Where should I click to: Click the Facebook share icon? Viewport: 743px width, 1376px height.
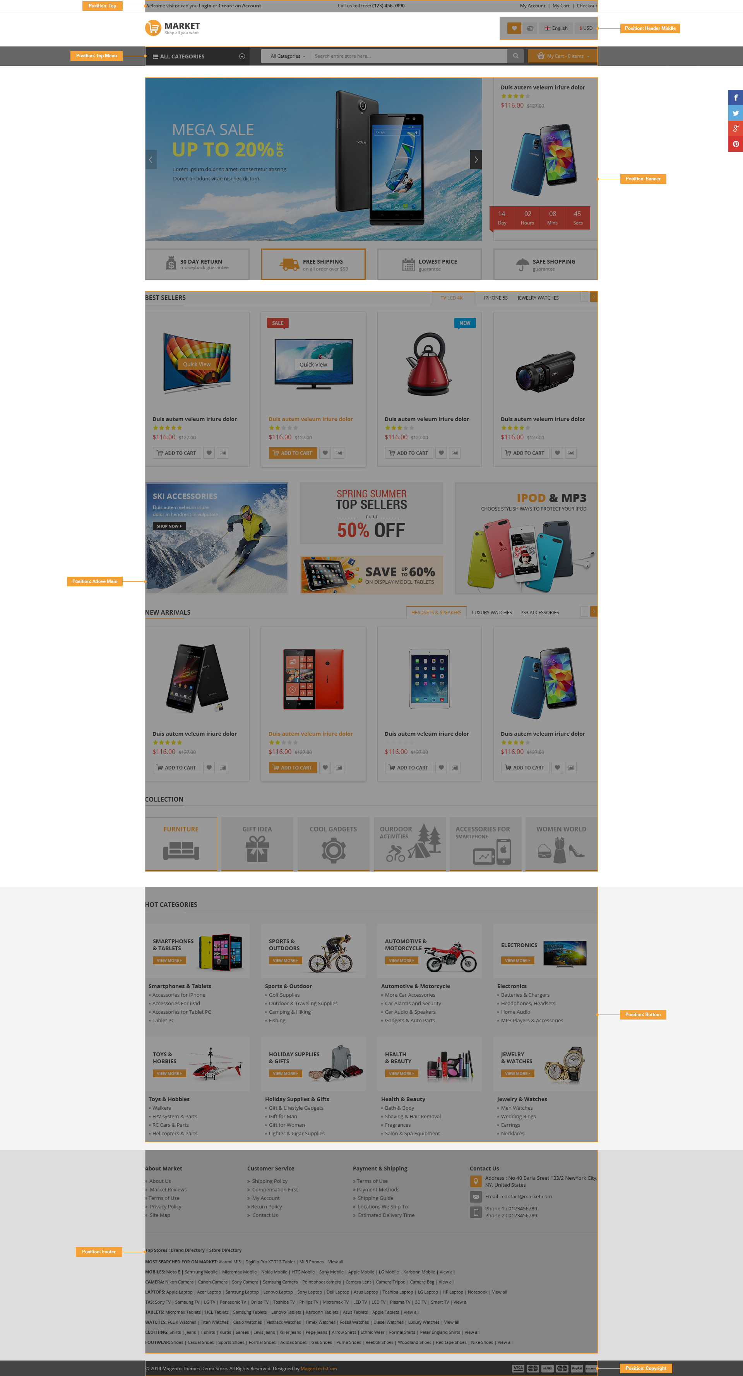pyautogui.click(x=736, y=97)
